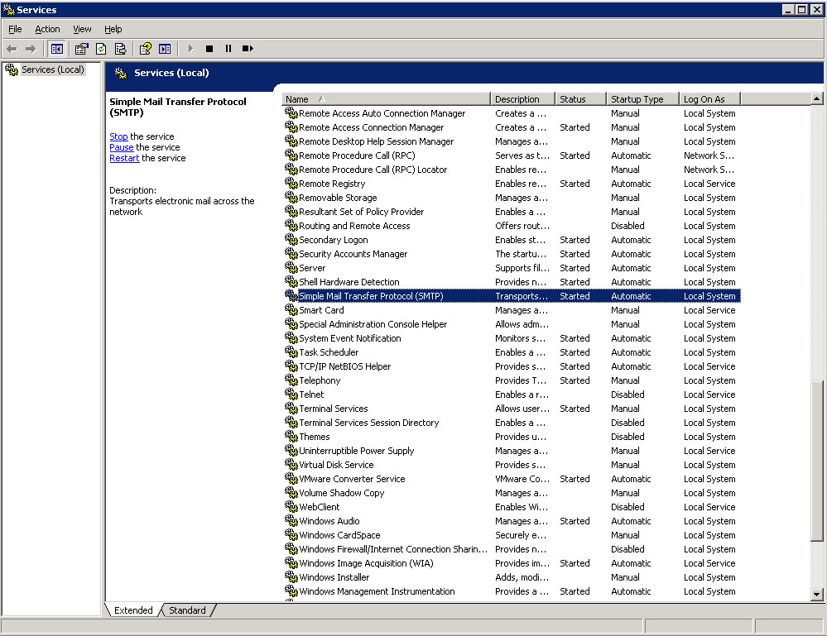Viewport: 827px width, 636px height.
Task: Click the Services icon in the title bar
Action: coord(8,9)
